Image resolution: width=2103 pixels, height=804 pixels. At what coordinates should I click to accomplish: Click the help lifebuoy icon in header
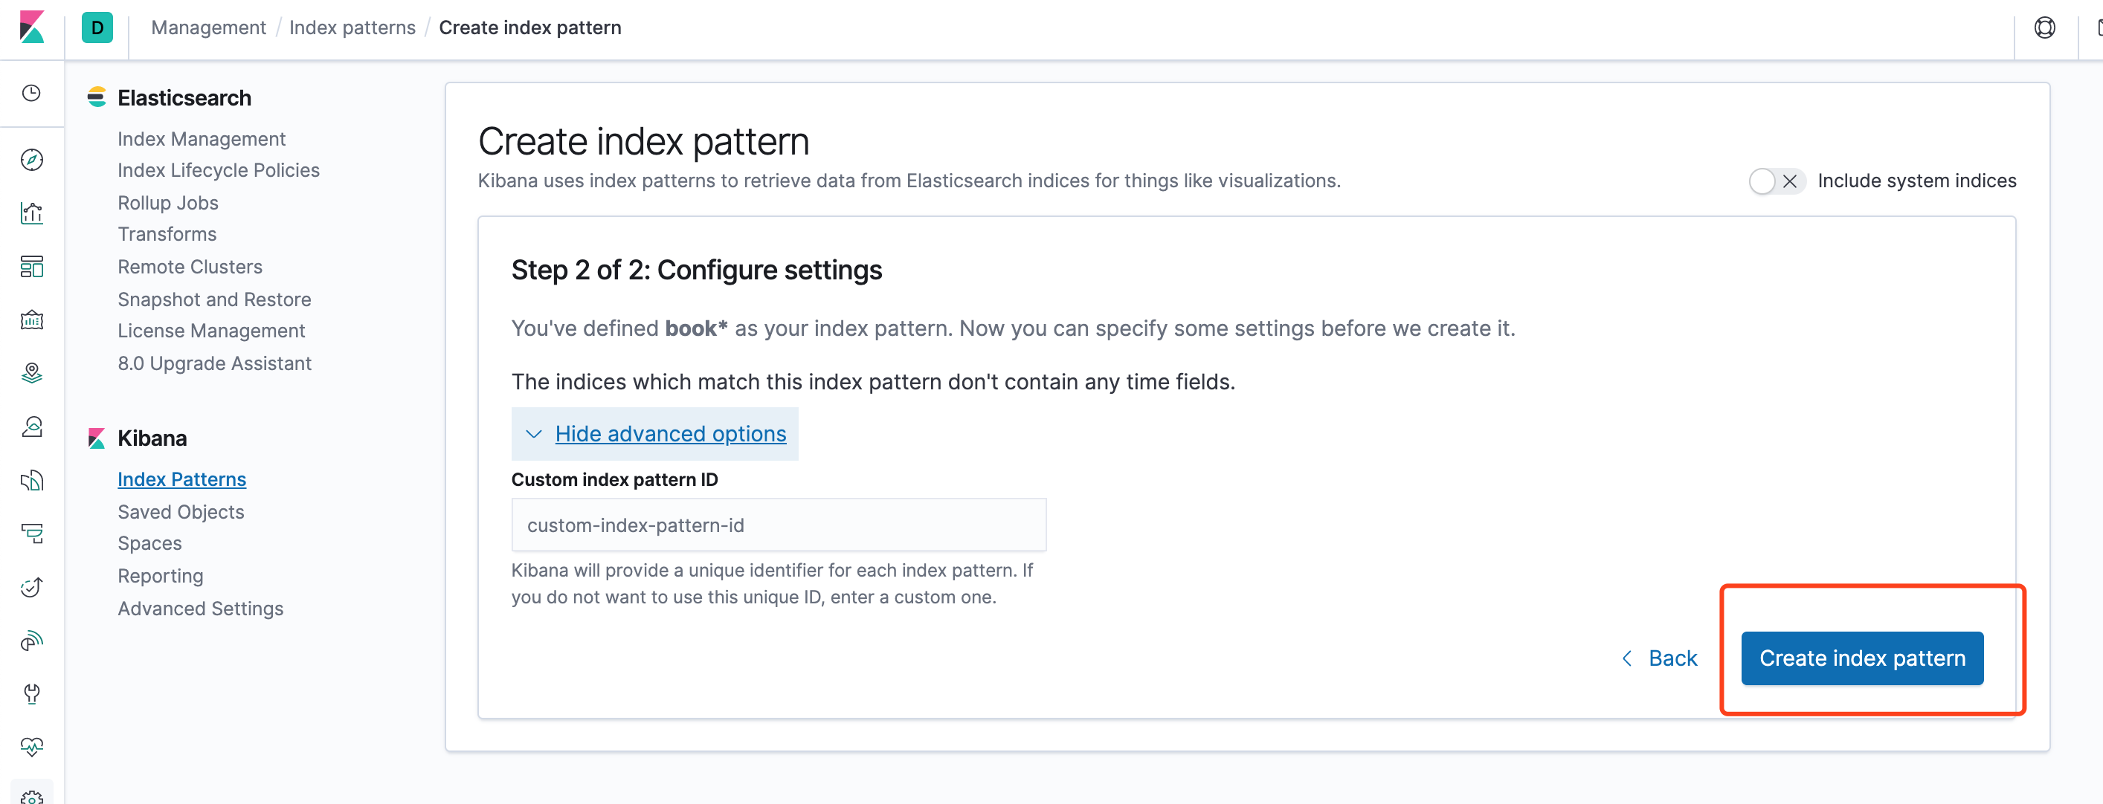click(2044, 27)
